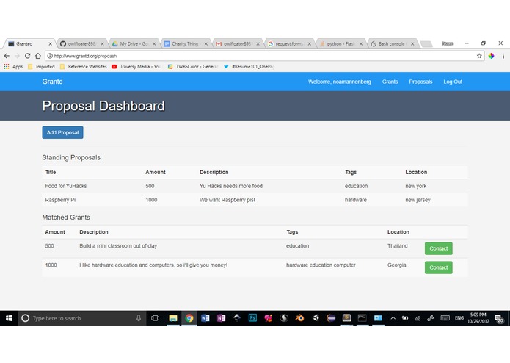Click the colorful extension icon in toolbar
The image size is (510, 363).
point(491,56)
